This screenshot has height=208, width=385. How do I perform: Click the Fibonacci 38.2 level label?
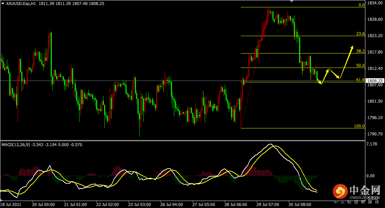(x=360, y=51)
